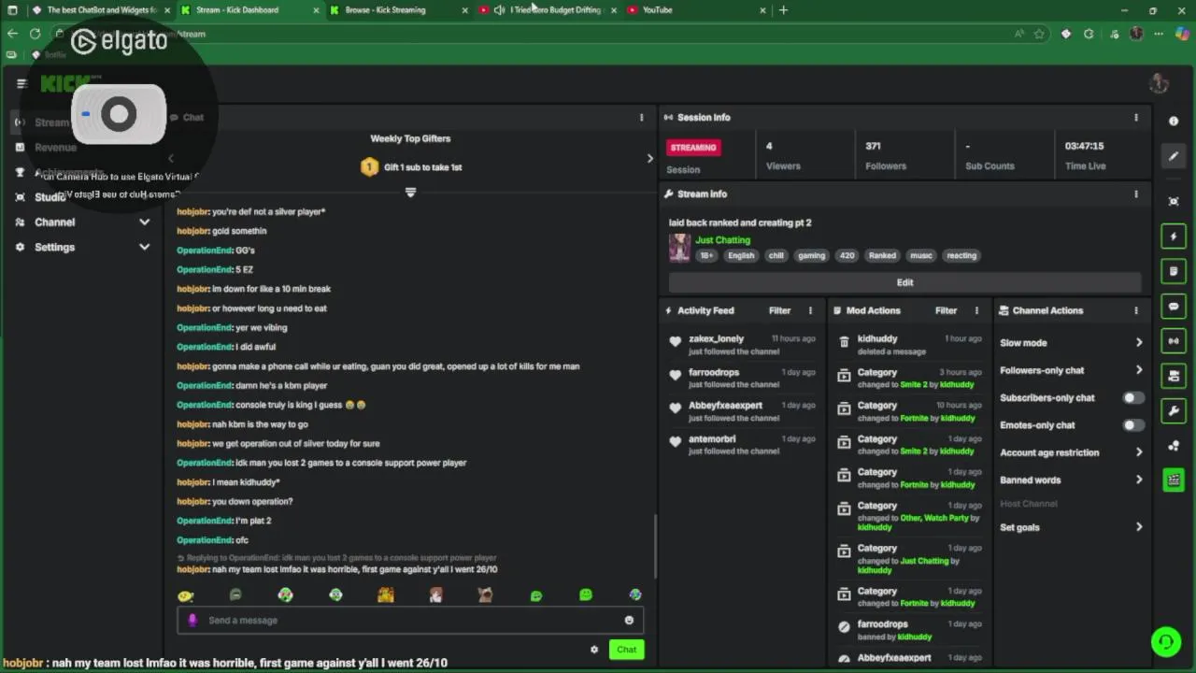Open Channel Actions three-dot menu
This screenshot has height=673, width=1196.
point(1136,310)
